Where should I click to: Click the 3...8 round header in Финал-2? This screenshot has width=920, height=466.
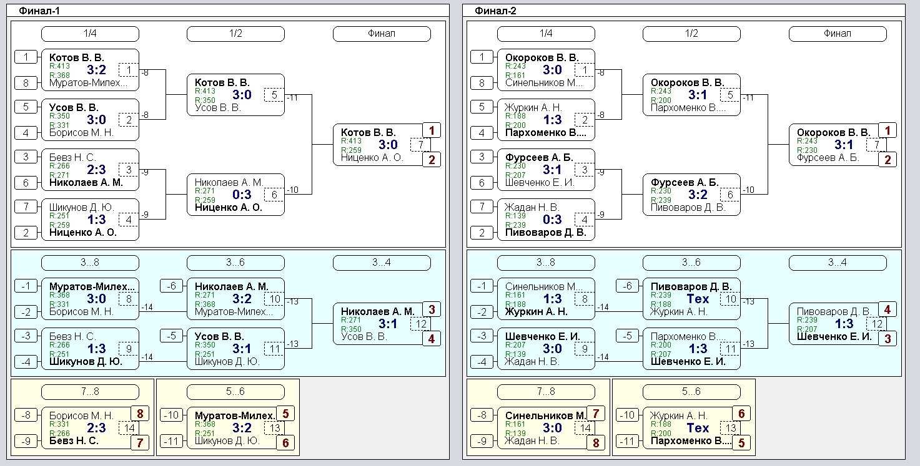point(546,263)
